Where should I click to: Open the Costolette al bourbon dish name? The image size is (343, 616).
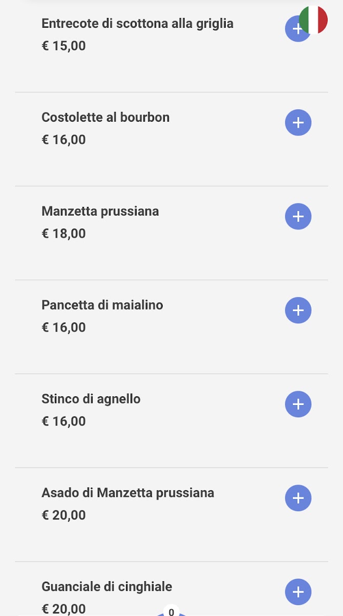click(x=105, y=118)
